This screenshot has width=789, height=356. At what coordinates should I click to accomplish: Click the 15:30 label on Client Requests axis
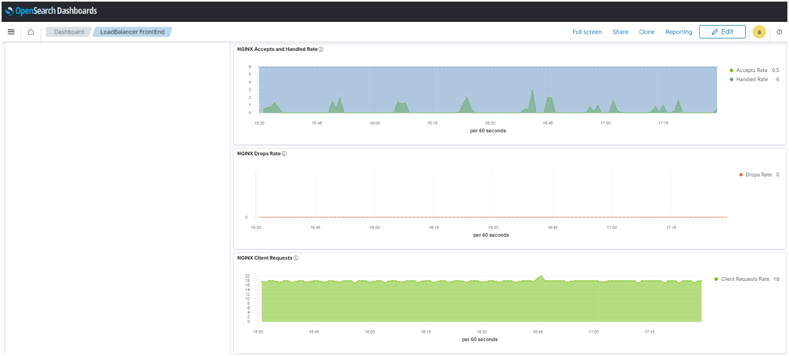[258, 332]
